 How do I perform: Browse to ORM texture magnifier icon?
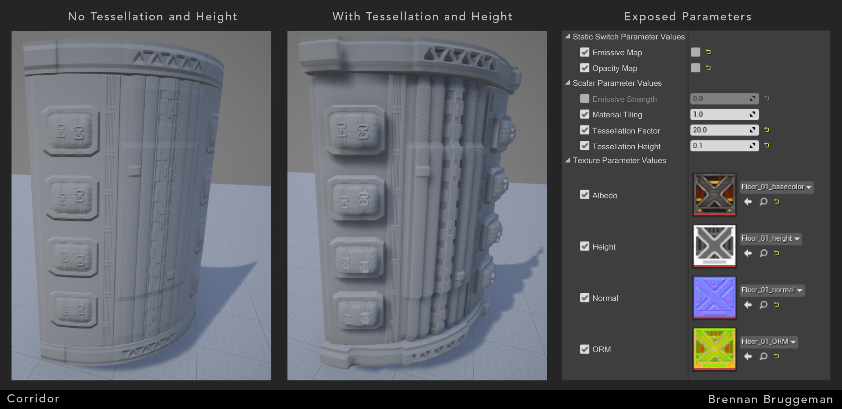(x=763, y=356)
